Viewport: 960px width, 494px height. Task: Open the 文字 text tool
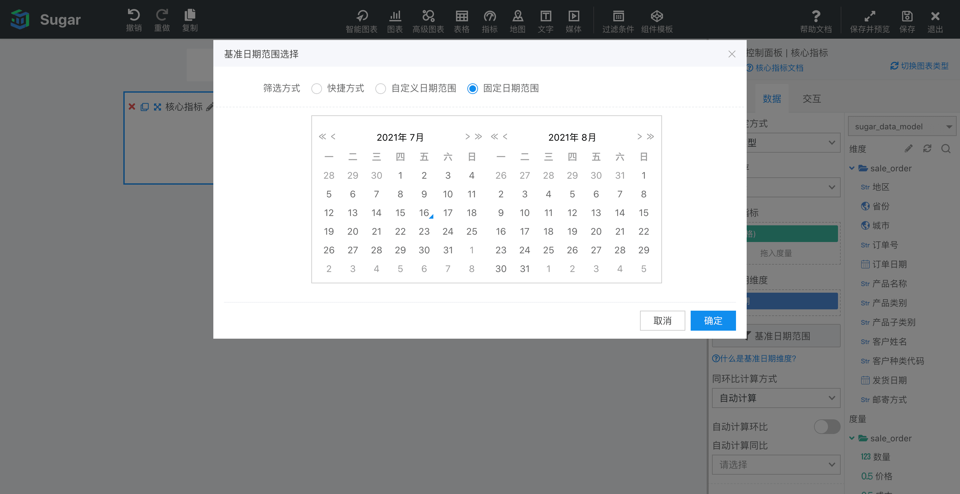[546, 21]
